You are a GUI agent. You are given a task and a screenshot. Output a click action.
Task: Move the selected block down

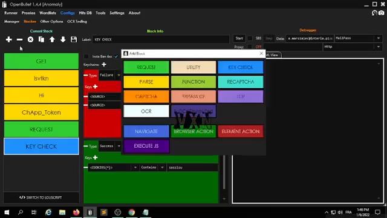(x=63, y=39)
